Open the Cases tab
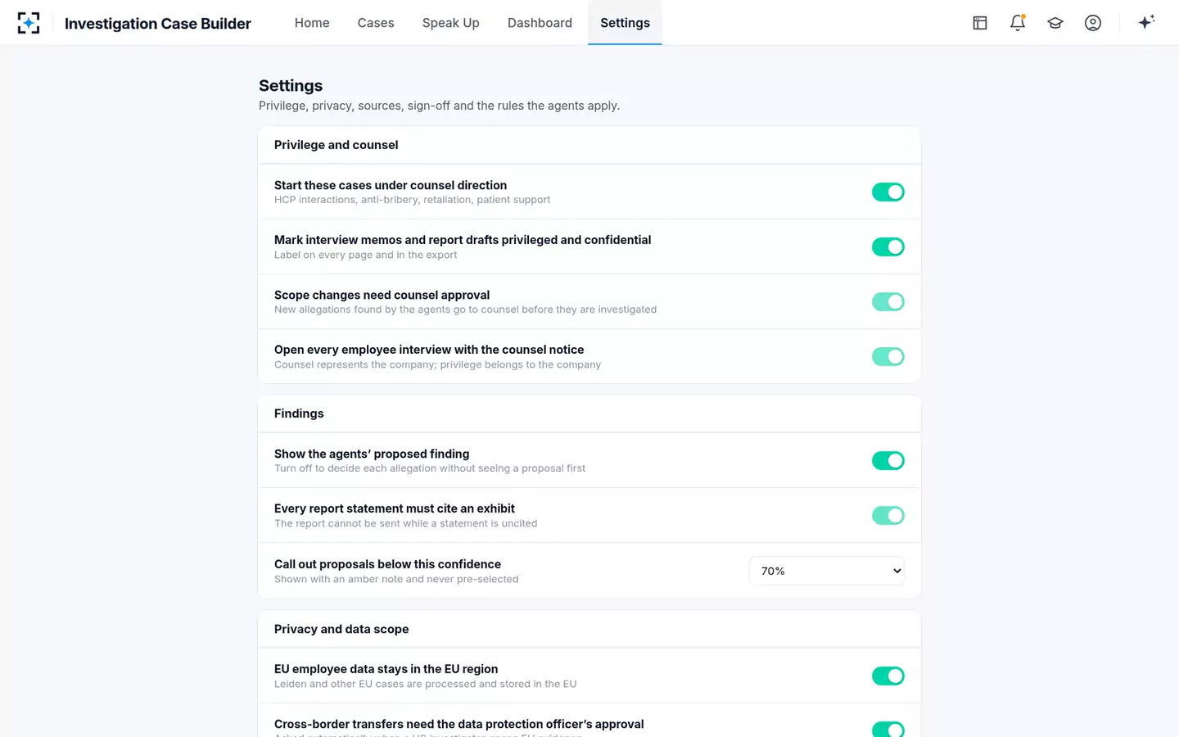The height and width of the screenshot is (737, 1179). (x=376, y=23)
